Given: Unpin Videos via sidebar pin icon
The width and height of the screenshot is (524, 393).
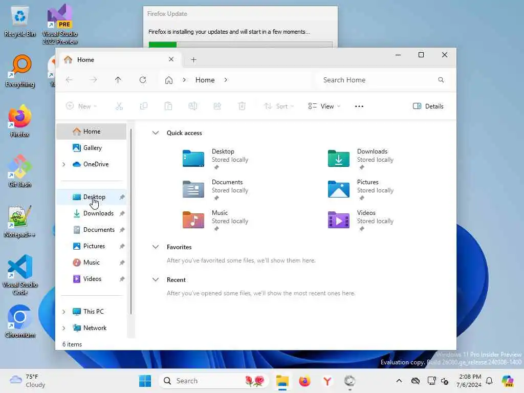Looking at the screenshot, I should 122,279.
